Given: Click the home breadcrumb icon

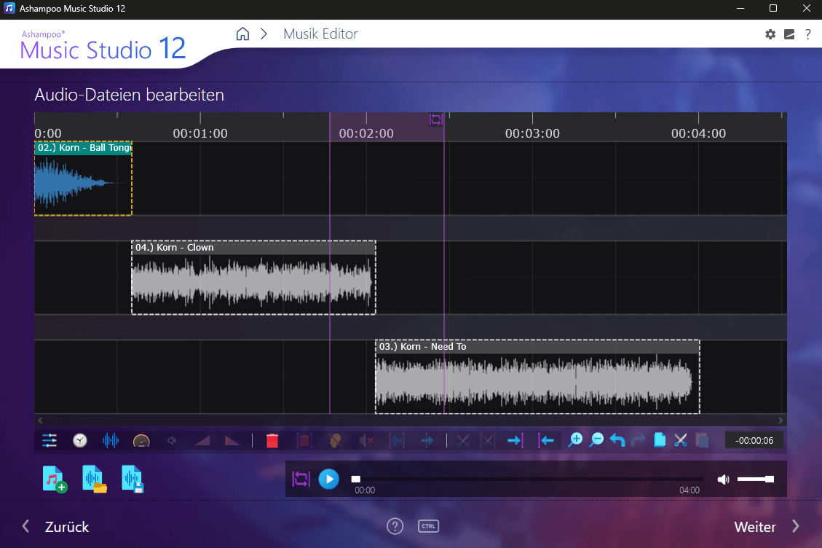Looking at the screenshot, I should [x=243, y=34].
